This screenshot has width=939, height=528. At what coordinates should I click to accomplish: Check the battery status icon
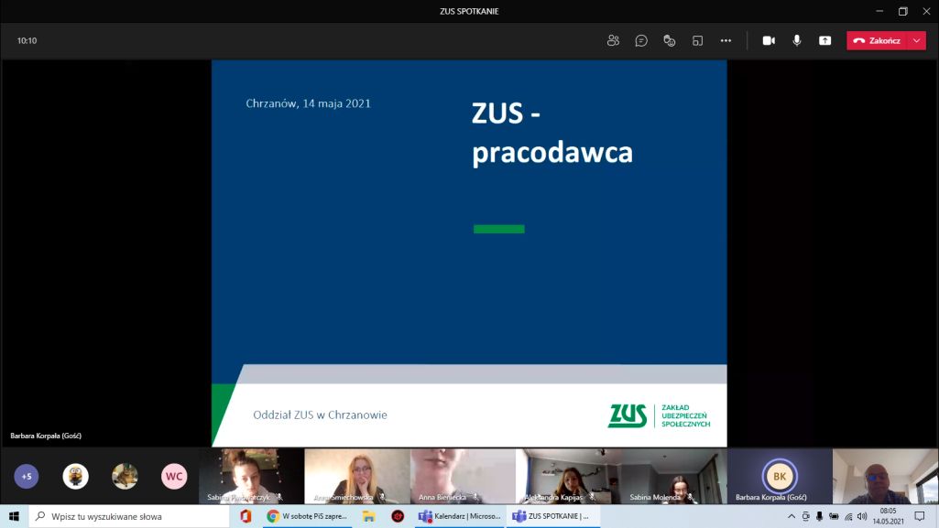tap(834, 516)
